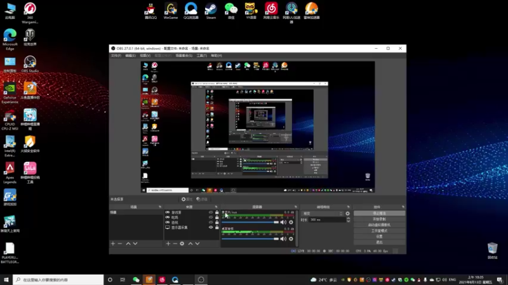Undock the 混音器 panel via header icon
This screenshot has height=285, width=508.
pyautogui.click(x=295, y=207)
